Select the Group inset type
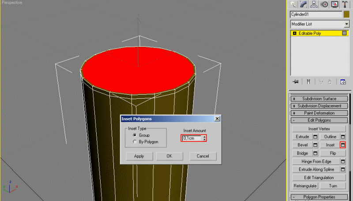353x201 pixels. coord(135,135)
